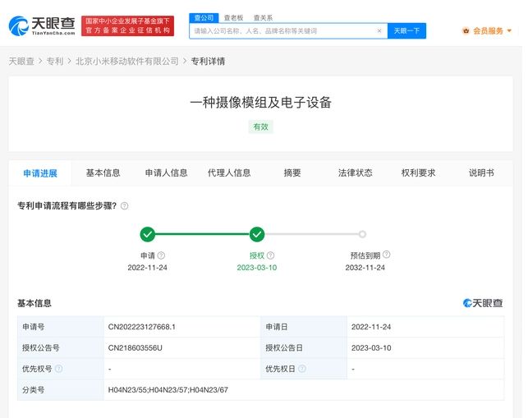This screenshot has width=528, height=418.
Task: Focus the company name search field
Action: (282, 31)
